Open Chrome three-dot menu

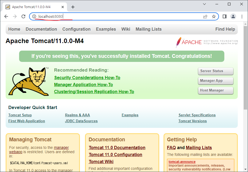(242, 16)
